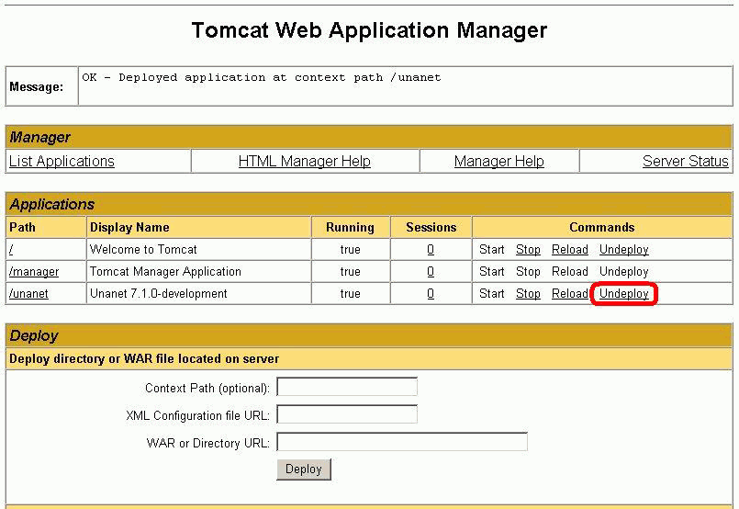739x509 pixels.
Task: Open the Manager Help link
Action: [499, 162]
